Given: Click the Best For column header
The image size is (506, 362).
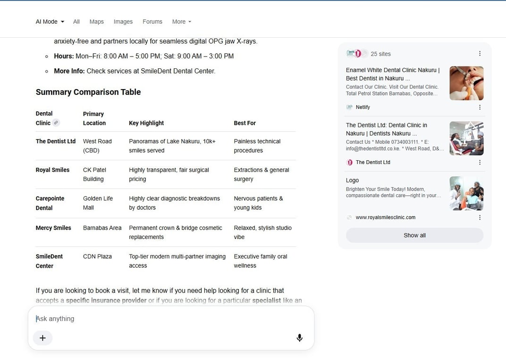Looking at the screenshot, I should click(x=245, y=123).
